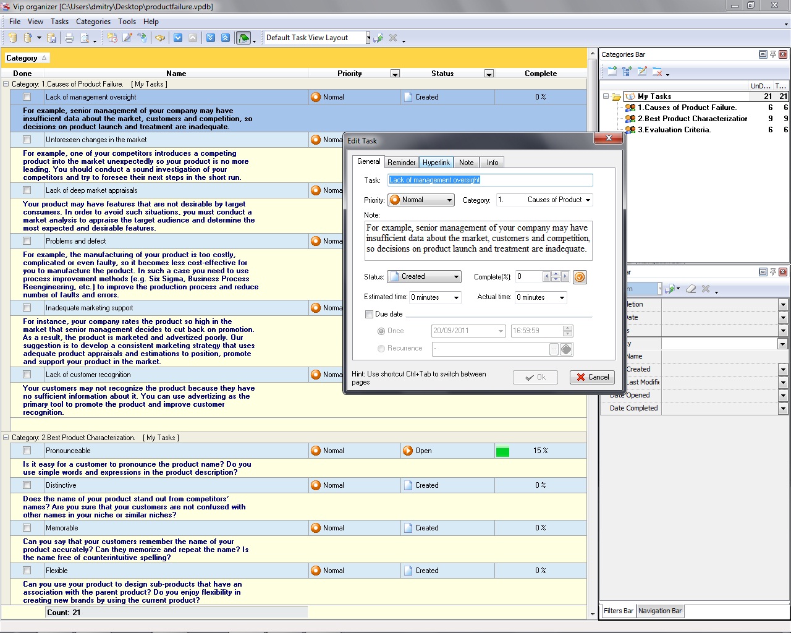
Task: Tick Done checkbox for Pronounceable task
Action: point(27,451)
